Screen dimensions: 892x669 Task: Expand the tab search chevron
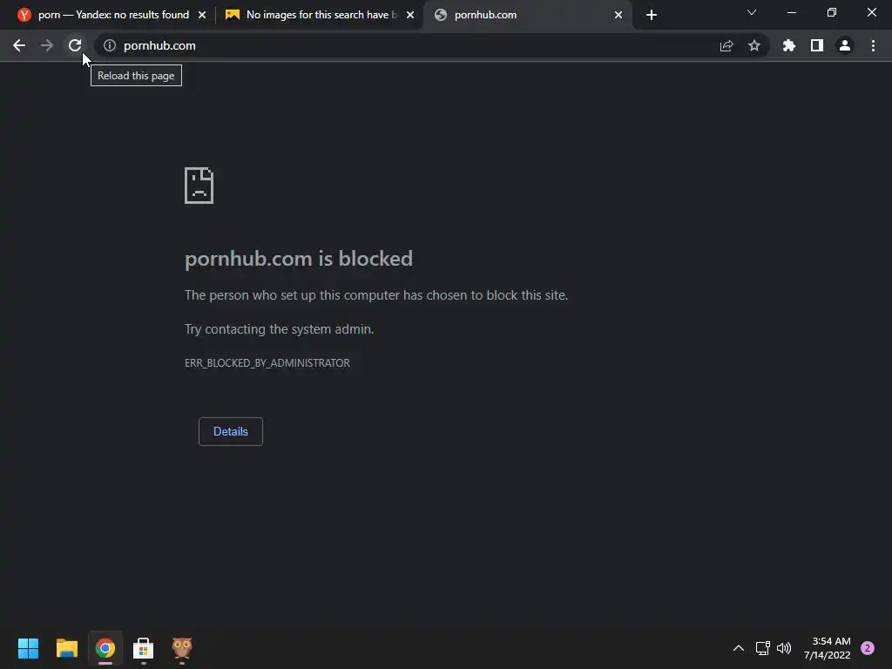coord(752,12)
